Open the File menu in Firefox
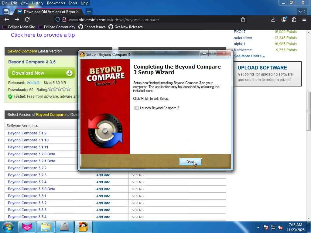This screenshot has width=311, height=233. click(4, 3)
